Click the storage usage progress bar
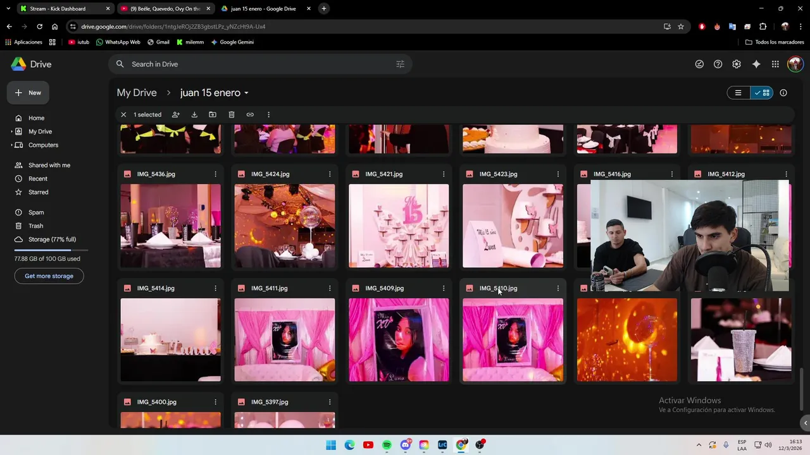 [51, 251]
